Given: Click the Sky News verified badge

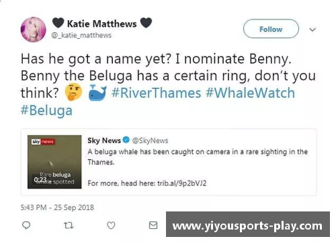Looking at the screenshot, I should coord(126,140).
